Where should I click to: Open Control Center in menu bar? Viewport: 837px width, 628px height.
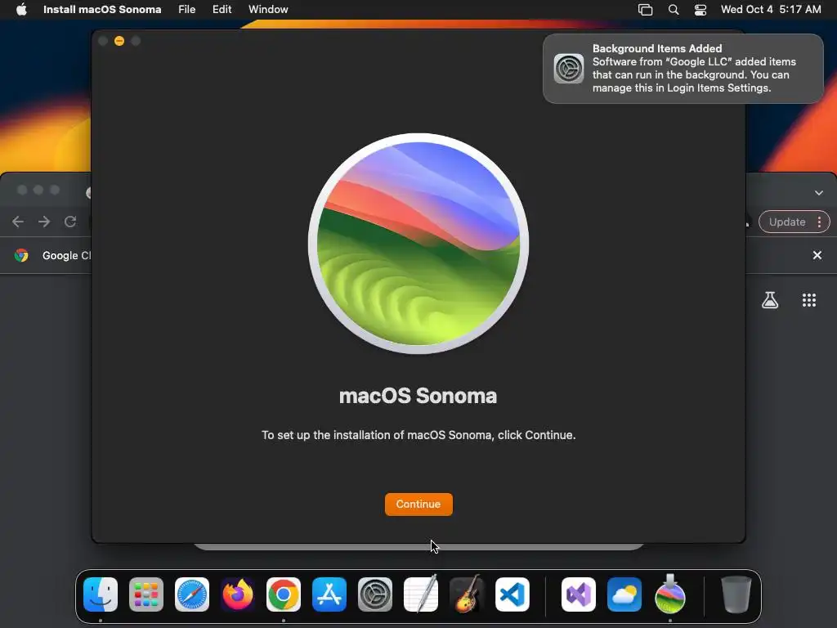coord(700,10)
